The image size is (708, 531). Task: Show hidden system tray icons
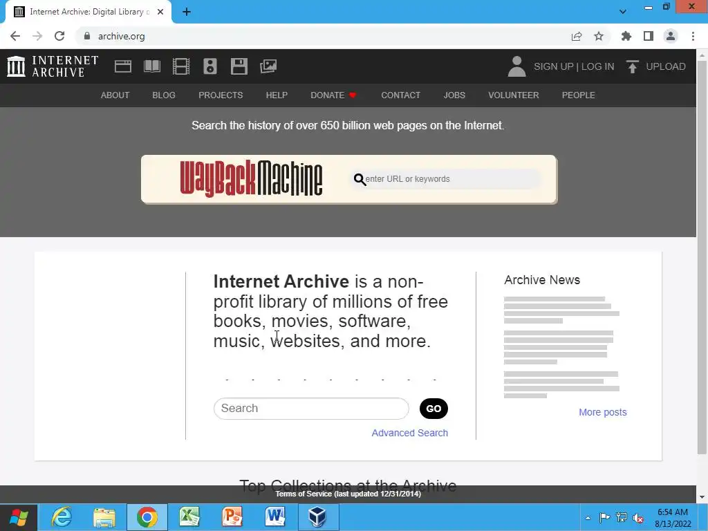click(588, 518)
